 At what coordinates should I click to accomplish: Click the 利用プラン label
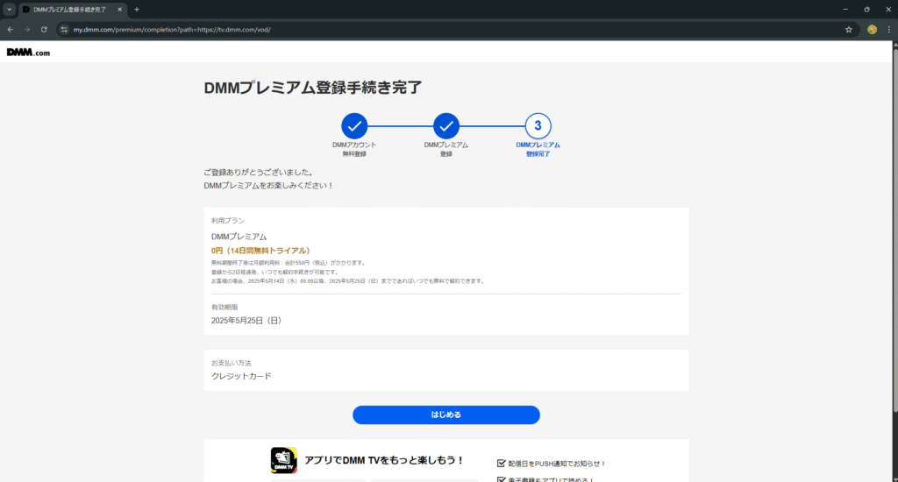[227, 220]
